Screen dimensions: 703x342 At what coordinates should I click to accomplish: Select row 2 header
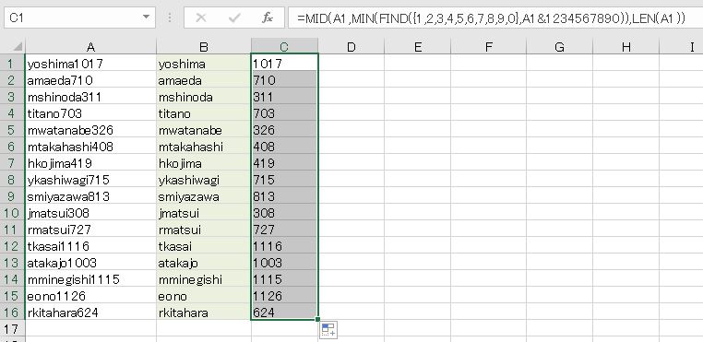tap(12, 80)
